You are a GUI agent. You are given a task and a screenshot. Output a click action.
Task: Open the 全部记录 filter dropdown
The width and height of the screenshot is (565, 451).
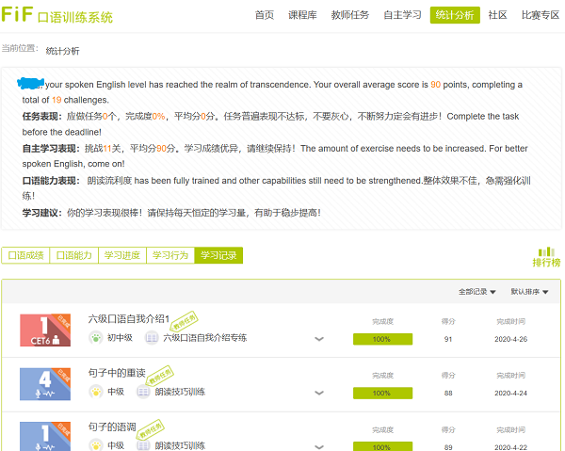point(476,292)
